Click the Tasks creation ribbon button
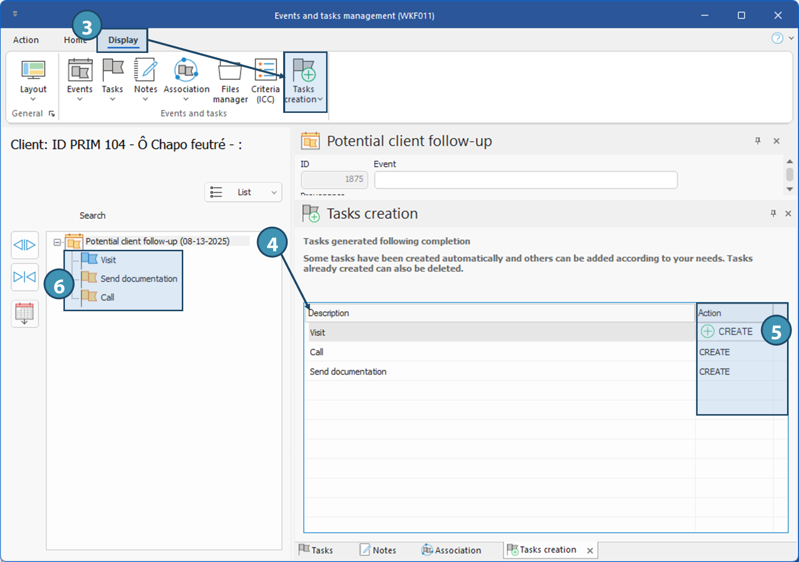The height and width of the screenshot is (562, 799). click(304, 80)
